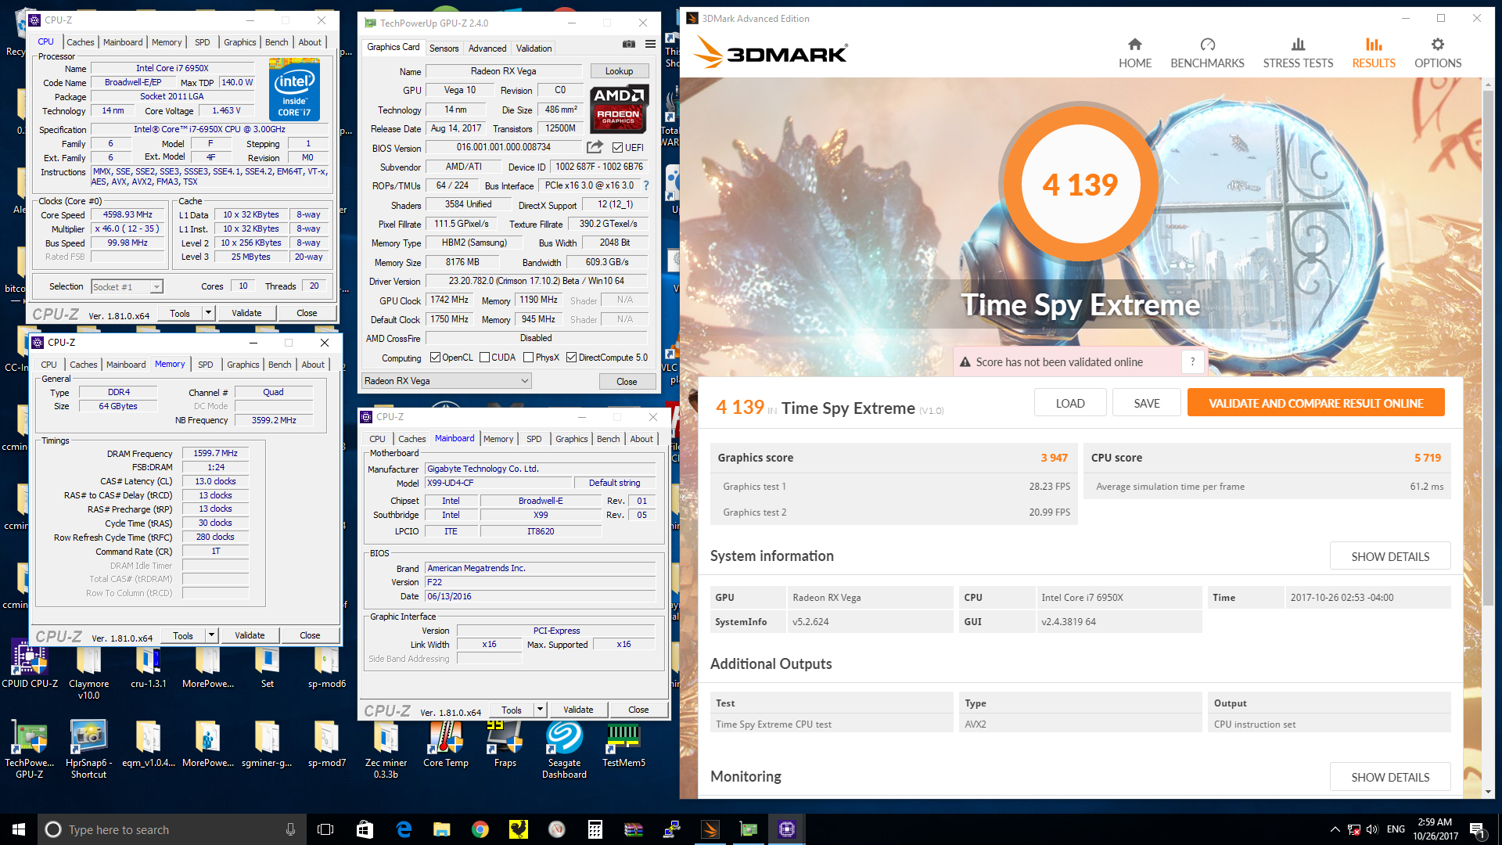Click SHOW DETAILS for System information
1502x845 pixels.
(x=1390, y=556)
